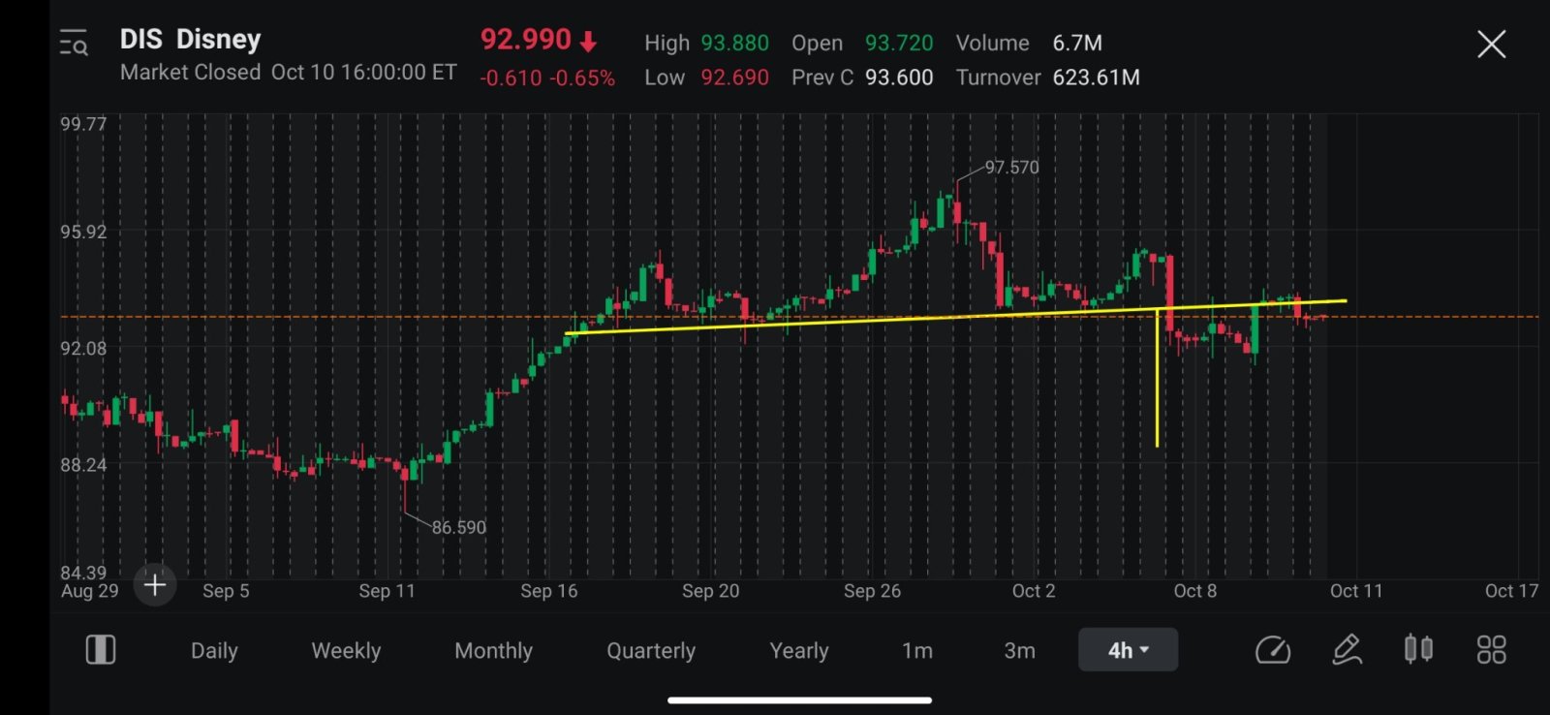This screenshot has height=715, width=1550.
Task: Tap the Oct 11 date axis label
Action: coord(1356,591)
